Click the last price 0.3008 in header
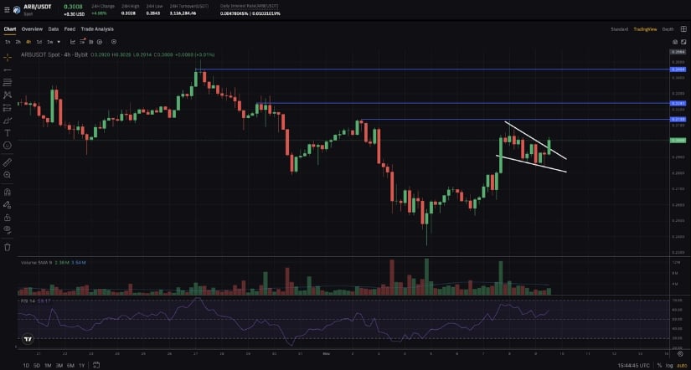 coord(73,7)
